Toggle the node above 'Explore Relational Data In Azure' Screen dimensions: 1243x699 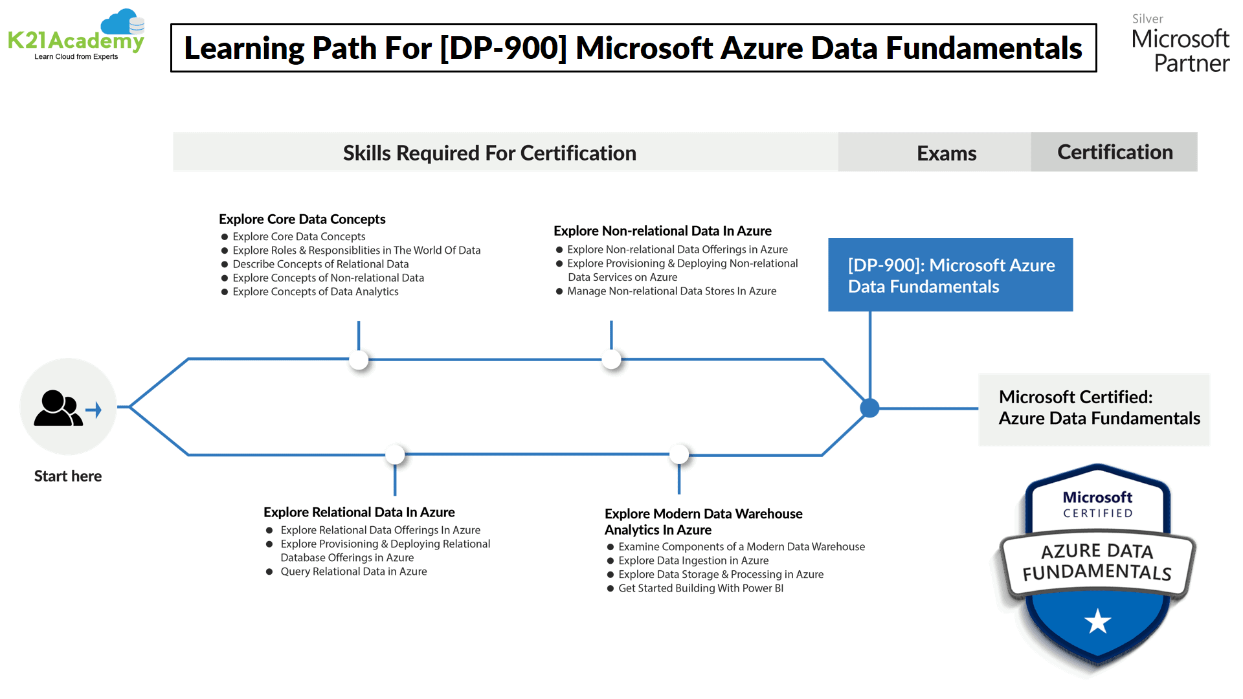tap(396, 454)
